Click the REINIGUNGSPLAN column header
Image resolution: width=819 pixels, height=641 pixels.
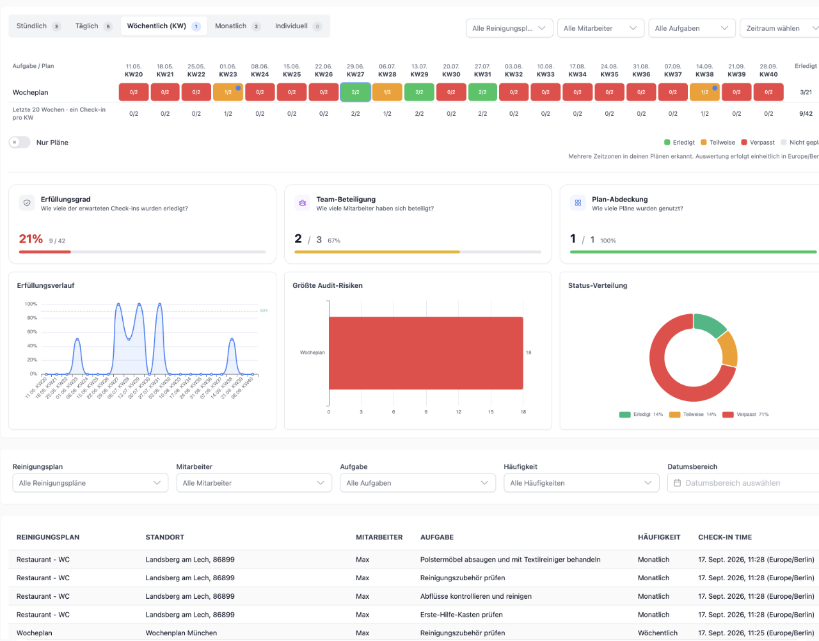(48, 537)
